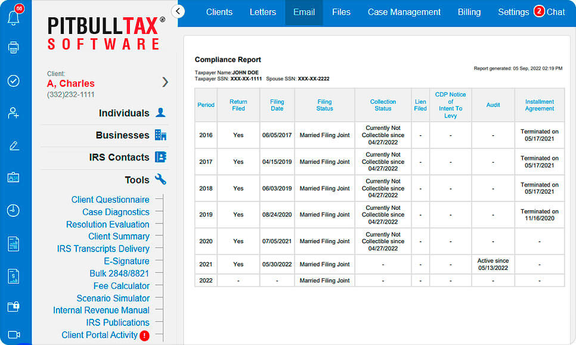Click the 2016 period cell
Viewport: 576px width, 345px height.
pyautogui.click(x=206, y=135)
